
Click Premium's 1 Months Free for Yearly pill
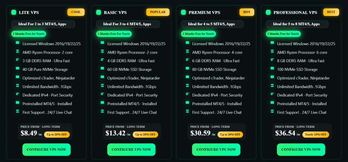[x=199, y=34]
